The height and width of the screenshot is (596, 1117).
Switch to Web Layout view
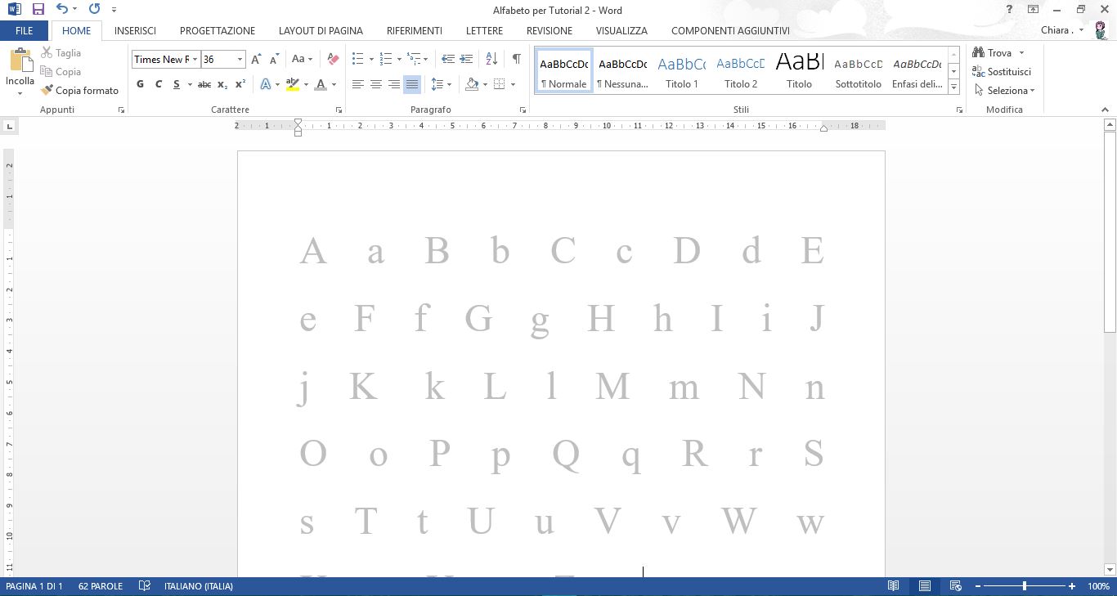point(955,586)
